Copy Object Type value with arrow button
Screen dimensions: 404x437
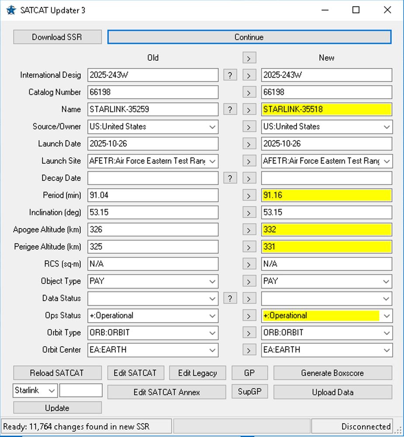[249, 281]
